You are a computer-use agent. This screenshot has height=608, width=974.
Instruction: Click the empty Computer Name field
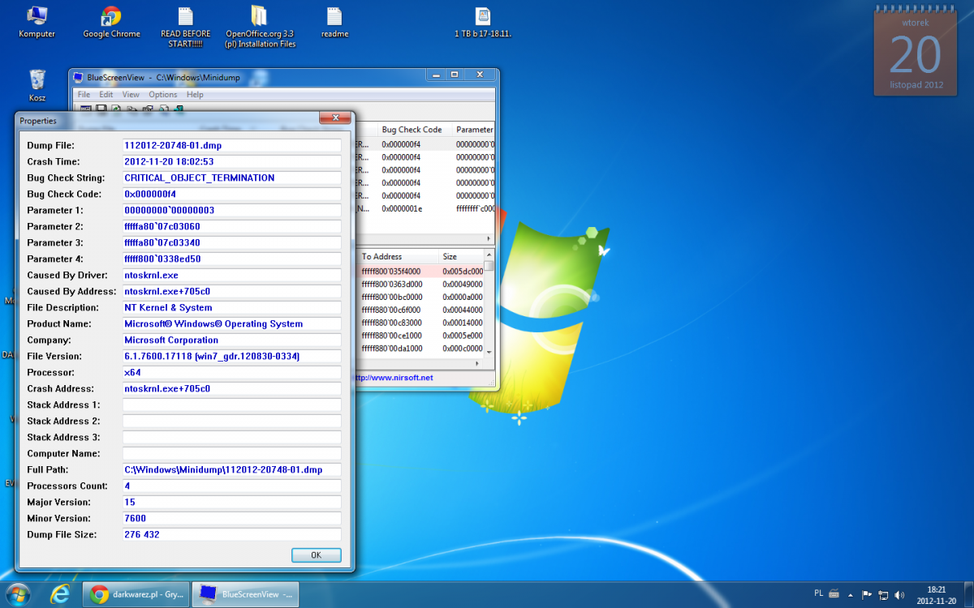pyautogui.click(x=232, y=453)
